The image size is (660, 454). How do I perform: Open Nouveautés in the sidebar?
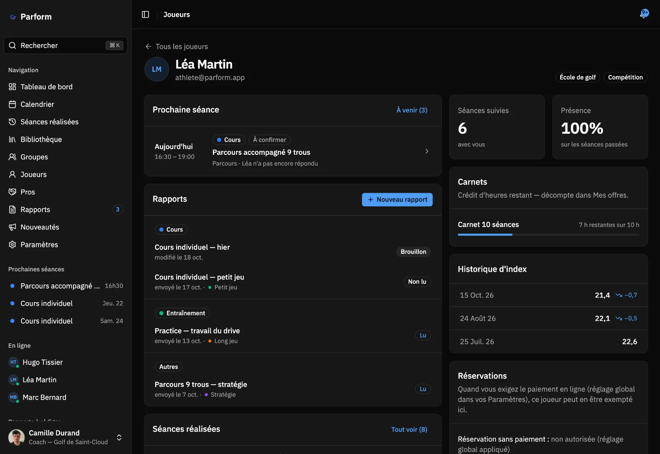[x=66, y=227]
